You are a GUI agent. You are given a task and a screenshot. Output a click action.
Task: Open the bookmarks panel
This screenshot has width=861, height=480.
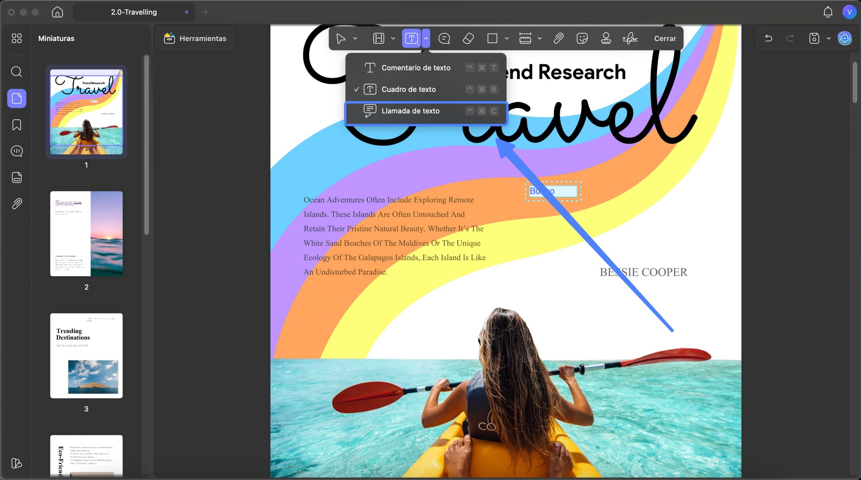click(16, 125)
